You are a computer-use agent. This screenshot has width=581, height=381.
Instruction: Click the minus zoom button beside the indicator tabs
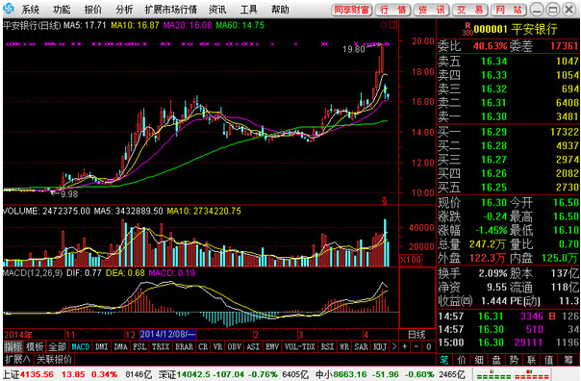[x=417, y=346]
